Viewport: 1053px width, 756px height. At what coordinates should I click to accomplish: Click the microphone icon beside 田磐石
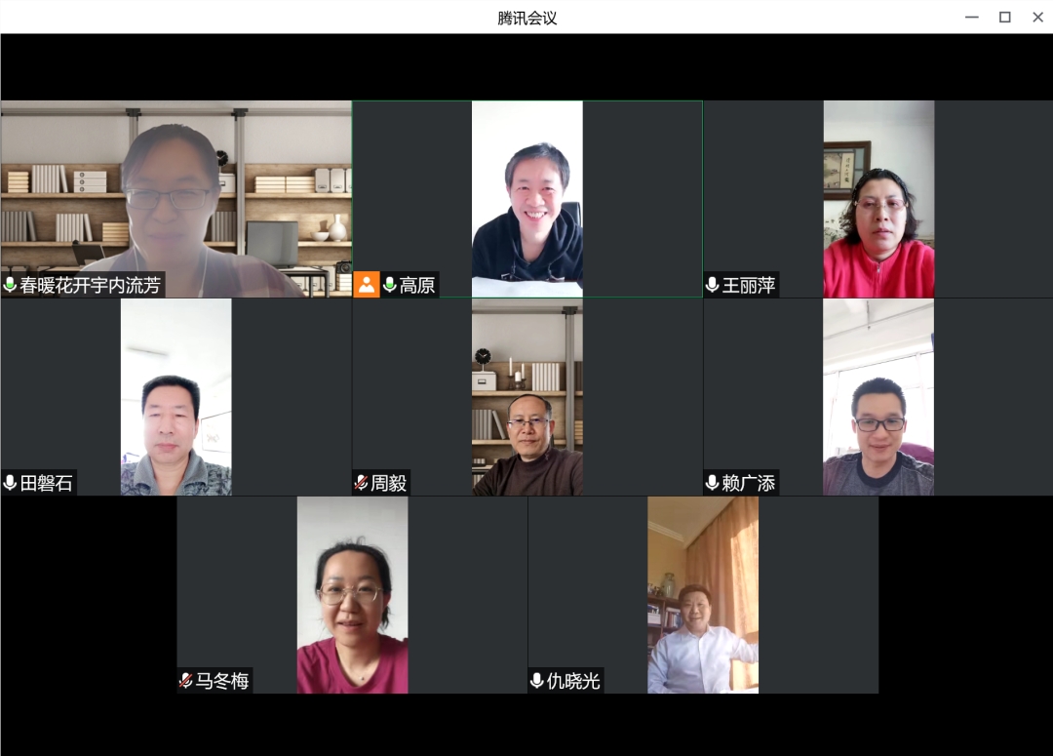point(11,483)
